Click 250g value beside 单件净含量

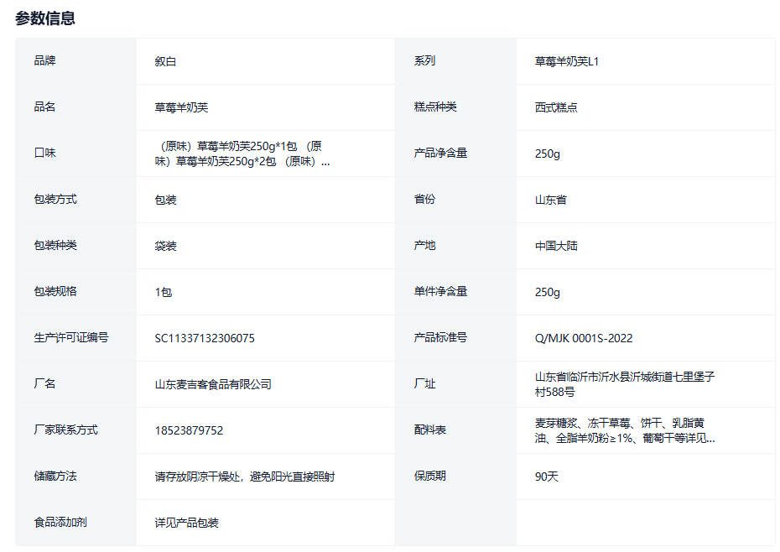[547, 292]
